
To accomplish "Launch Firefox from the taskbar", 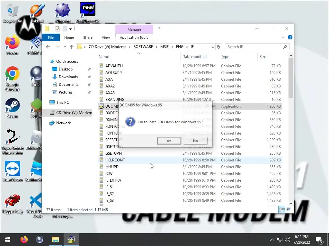I will click(x=24, y=240).
